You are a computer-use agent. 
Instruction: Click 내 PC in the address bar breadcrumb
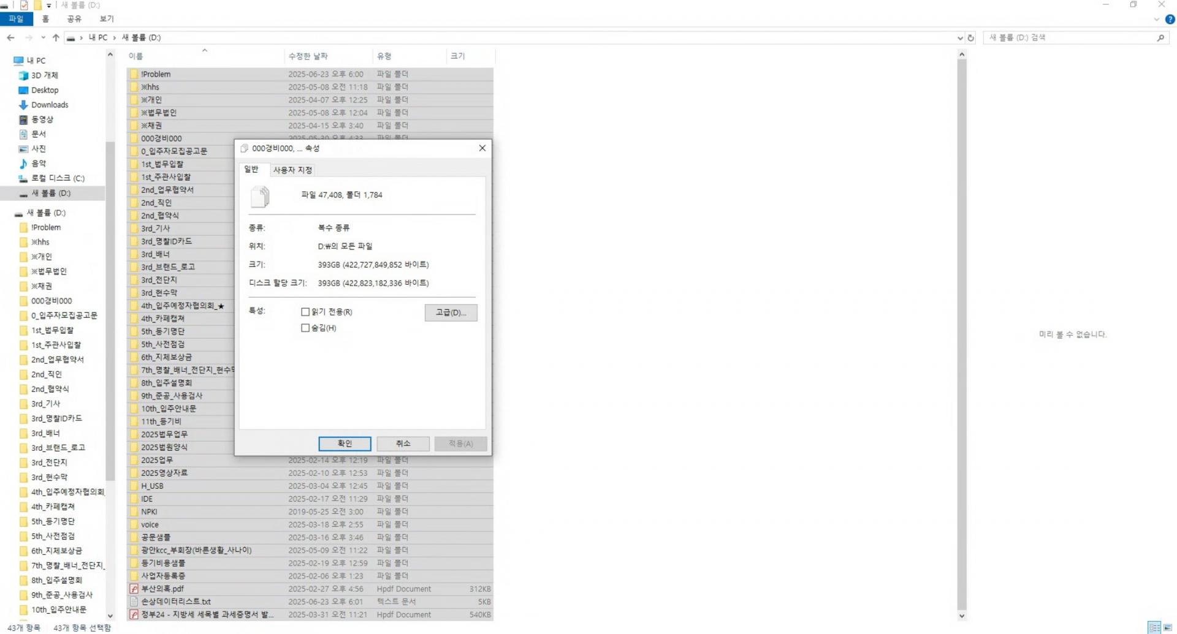coord(98,37)
